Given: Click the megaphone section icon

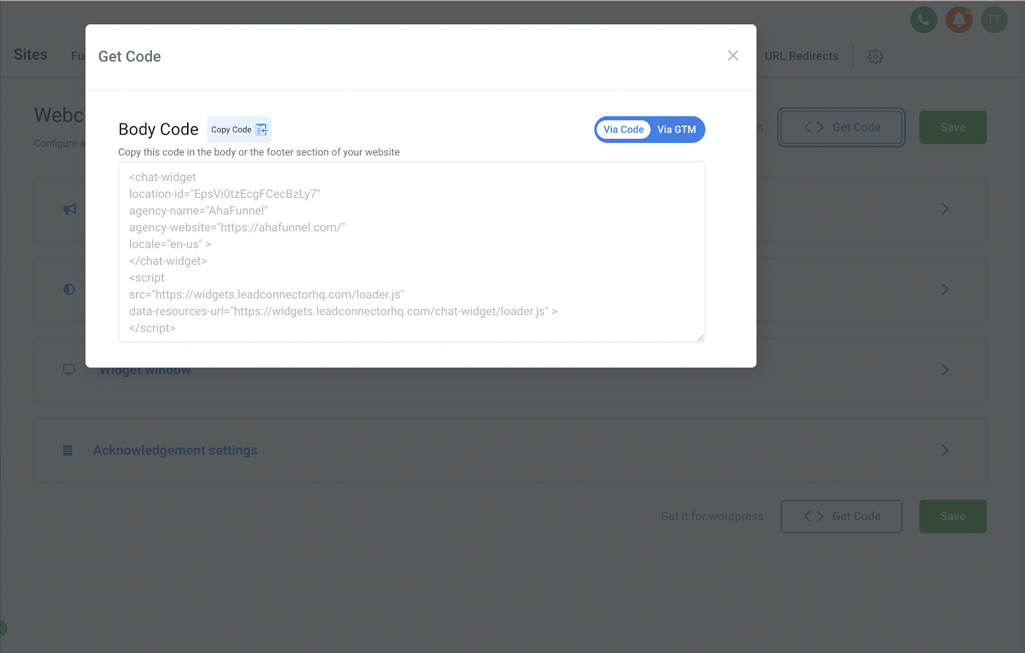Looking at the screenshot, I should tap(70, 209).
